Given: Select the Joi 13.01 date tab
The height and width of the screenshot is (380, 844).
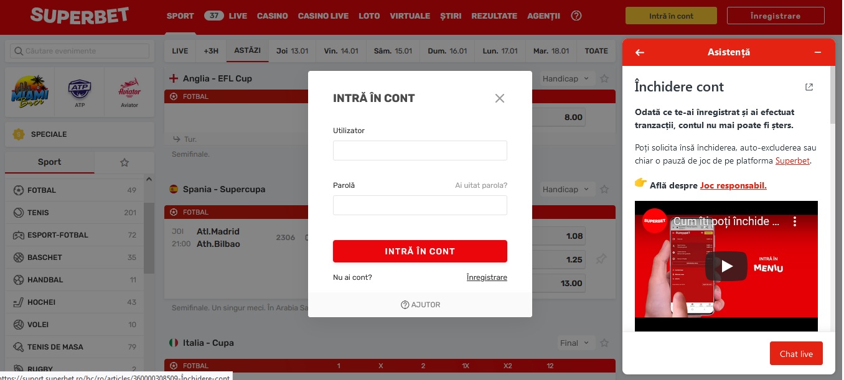Looking at the screenshot, I should click(x=292, y=51).
